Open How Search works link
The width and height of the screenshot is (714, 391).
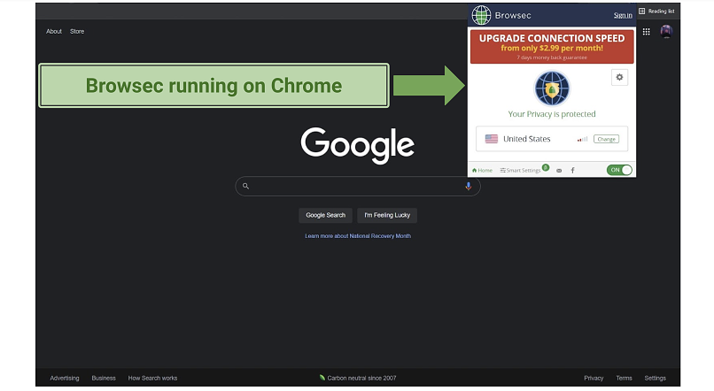click(x=152, y=378)
